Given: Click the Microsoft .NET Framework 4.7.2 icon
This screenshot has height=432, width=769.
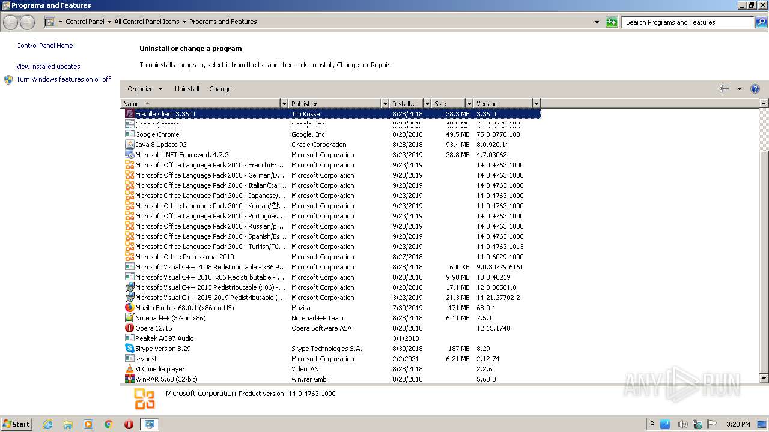Looking at the screenshot, I should (x=129, y=155).
